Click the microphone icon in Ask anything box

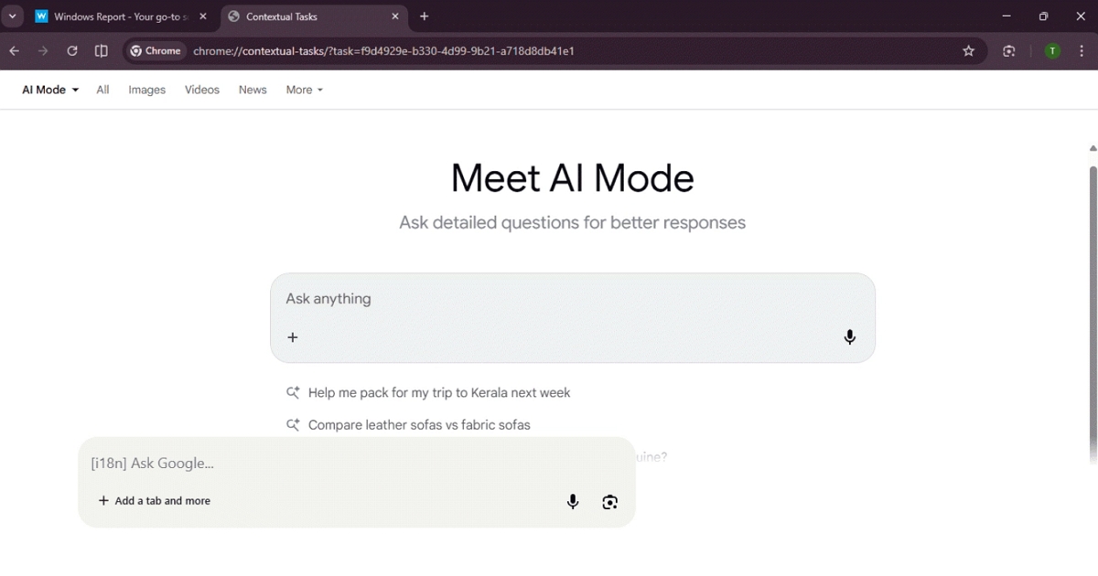click(x=849, y=337)
